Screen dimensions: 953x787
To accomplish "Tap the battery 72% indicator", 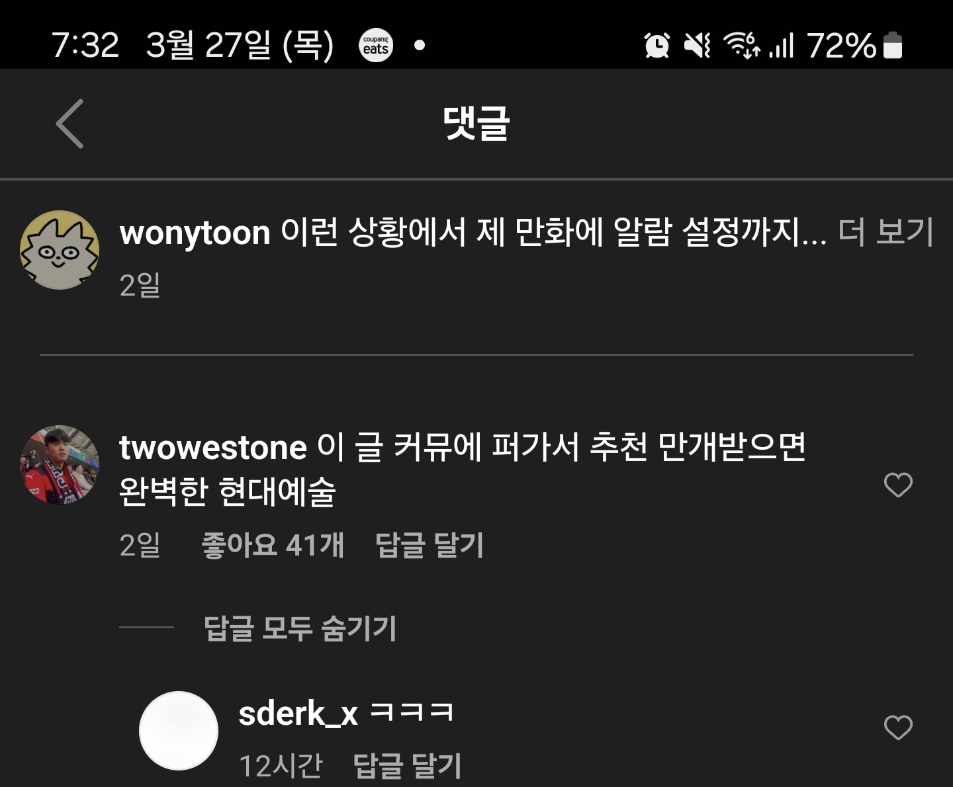I will click(x=854, y=46).
